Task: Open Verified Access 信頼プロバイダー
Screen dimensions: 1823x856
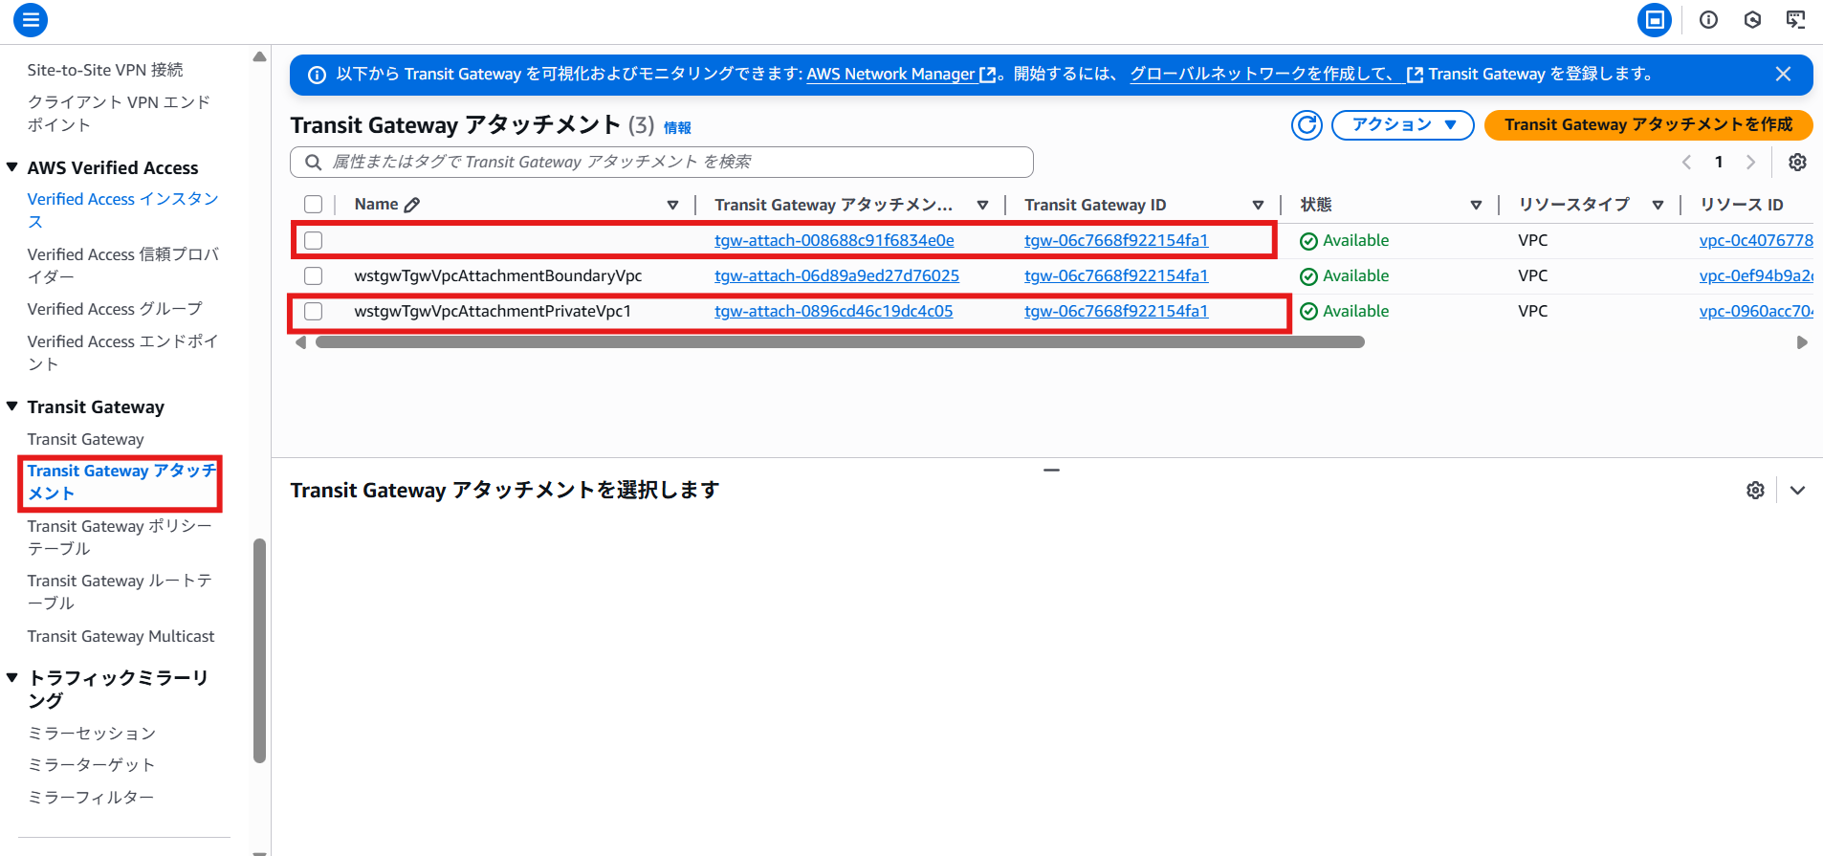Action: 122,266
